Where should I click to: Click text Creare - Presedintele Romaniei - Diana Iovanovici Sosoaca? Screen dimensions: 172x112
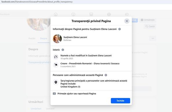click(x=90, y=63)
